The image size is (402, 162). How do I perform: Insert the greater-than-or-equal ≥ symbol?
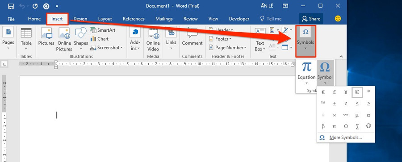368,104
